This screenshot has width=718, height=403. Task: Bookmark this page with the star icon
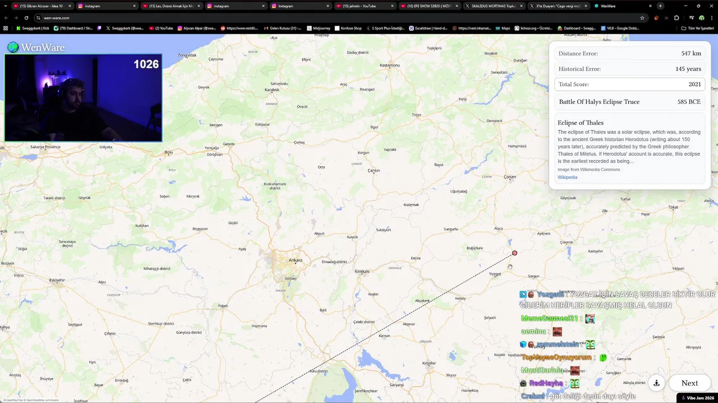click(642, 18)
